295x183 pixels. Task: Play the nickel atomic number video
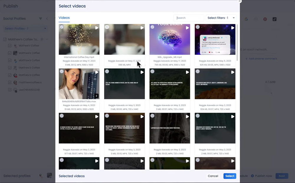(x=142, y=72)
